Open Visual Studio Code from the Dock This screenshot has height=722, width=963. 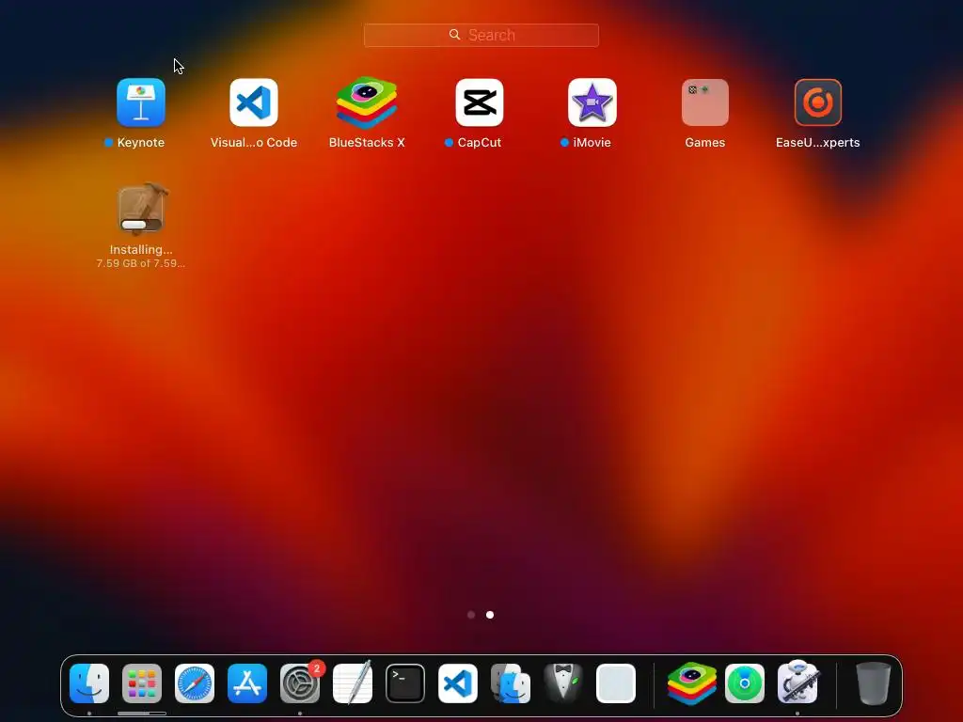[458, 683]
